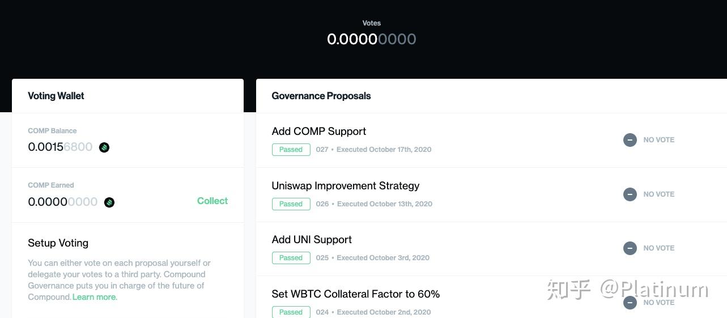The image size is (727, 318).
Task: Click the Votes total at the top
Action: pos(372,39)
